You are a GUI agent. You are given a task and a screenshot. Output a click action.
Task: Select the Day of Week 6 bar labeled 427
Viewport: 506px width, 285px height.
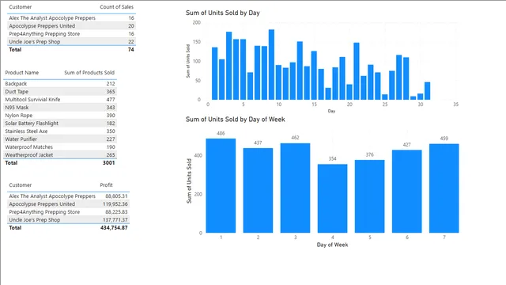point(407,192)
